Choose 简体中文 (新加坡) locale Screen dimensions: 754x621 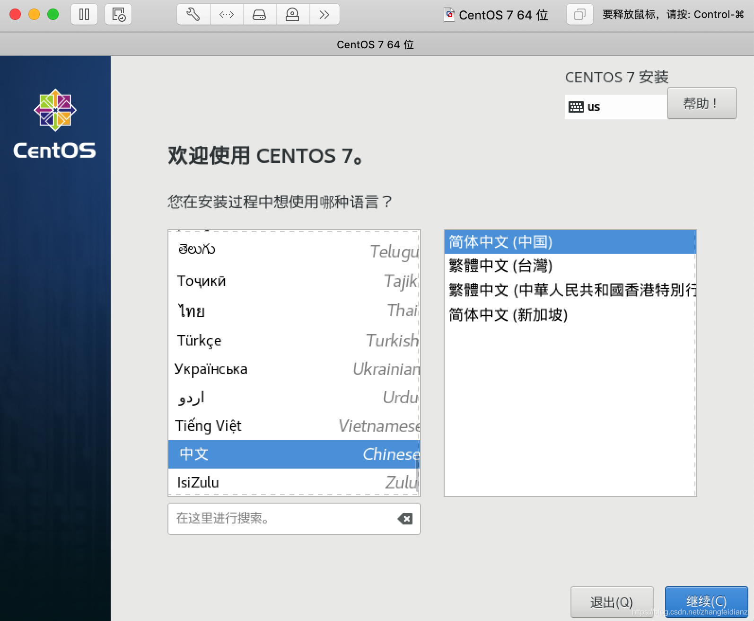tap(570, 315)
